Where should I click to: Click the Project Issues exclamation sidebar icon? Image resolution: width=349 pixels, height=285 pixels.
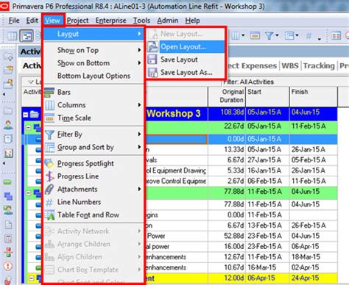pyautogui.click(x=8, y=266)
